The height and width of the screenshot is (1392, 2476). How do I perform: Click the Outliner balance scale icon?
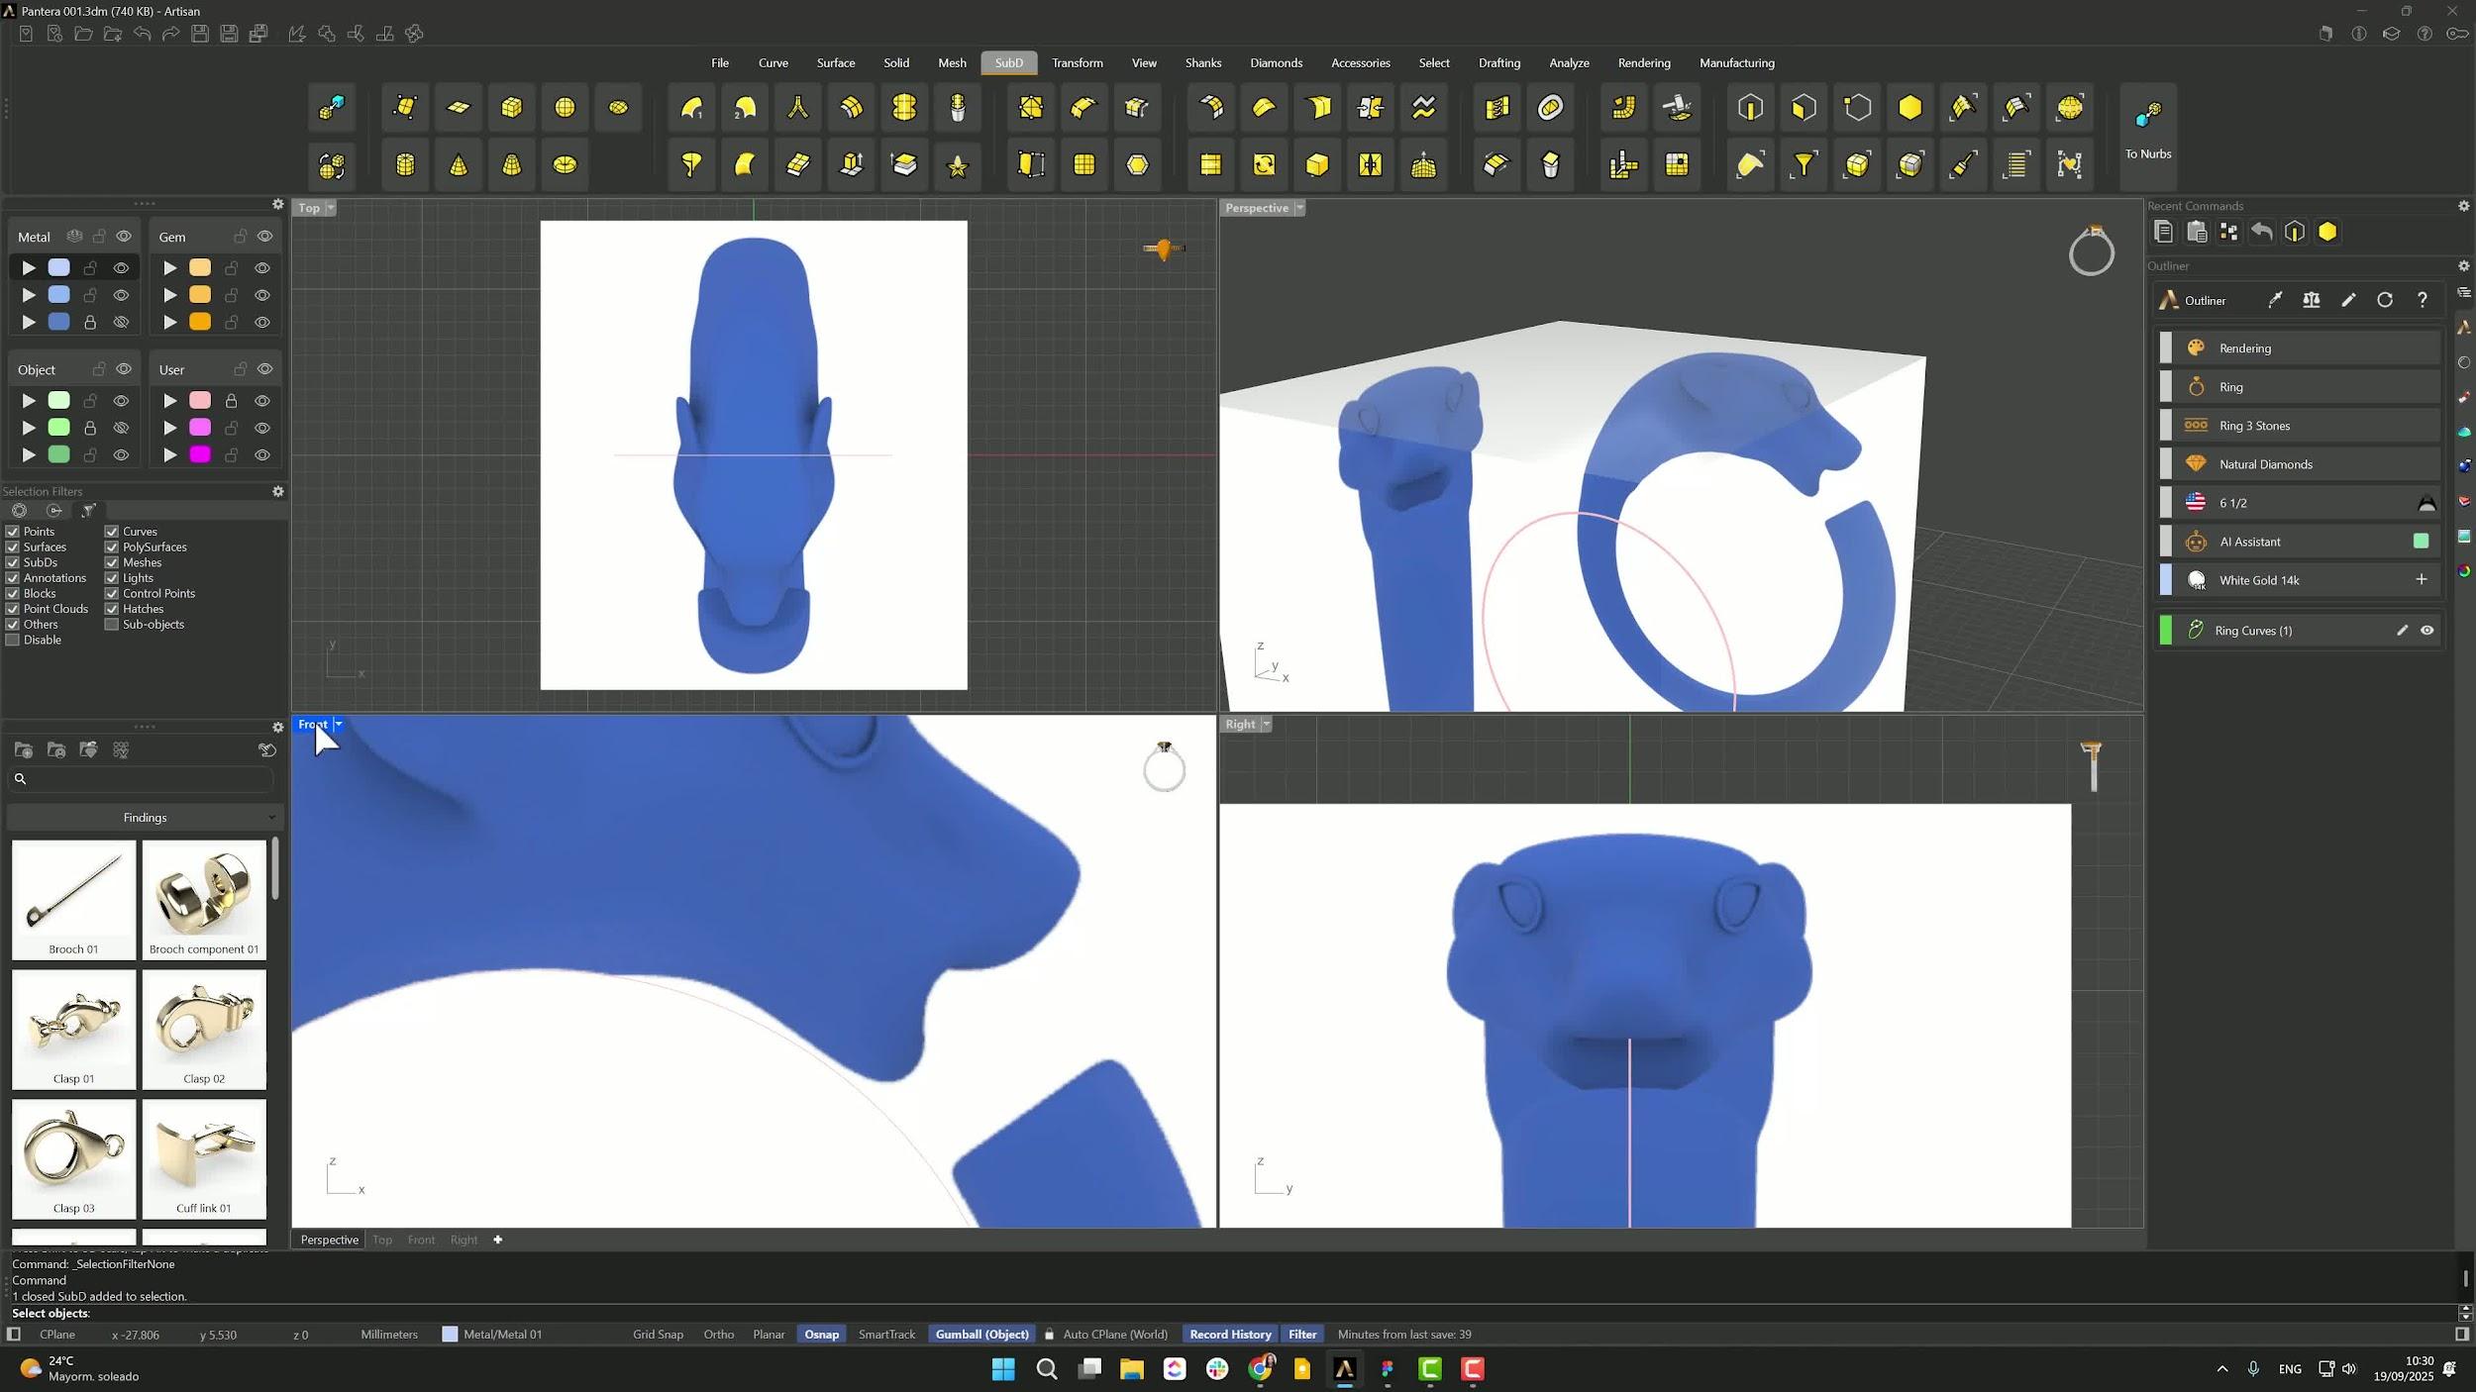tap(2312, 300)
